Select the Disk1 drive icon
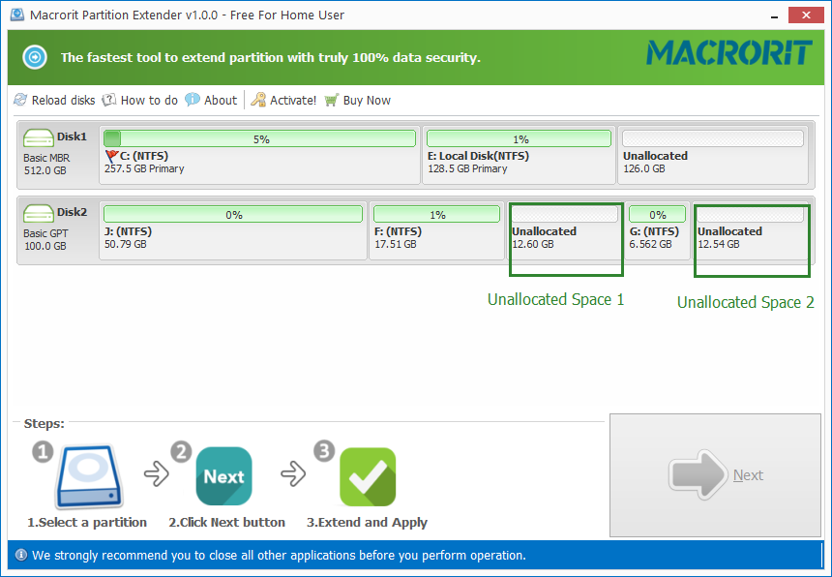This screenshot has width=832, height=577. [38, 139]
